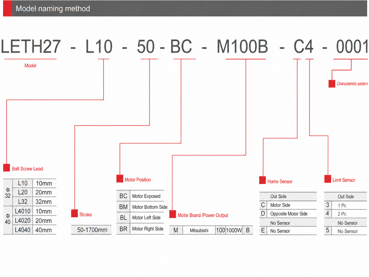Viewport: 369px width, 277px height.
Task: Click the "40mm" lead value
Action: pos(44,230)
